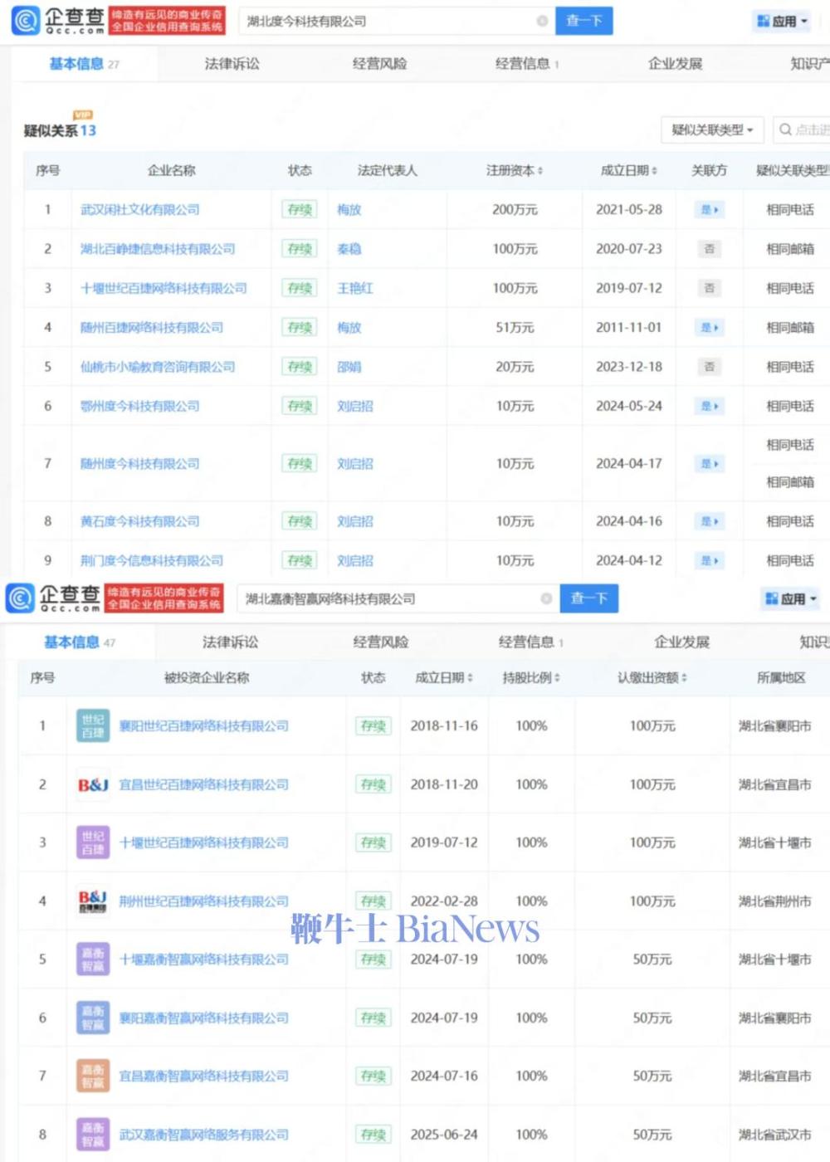Expand the 是 关联方 badge for 随州百捷网络科技有限公司
The image size is (830, 1162).
709,328
